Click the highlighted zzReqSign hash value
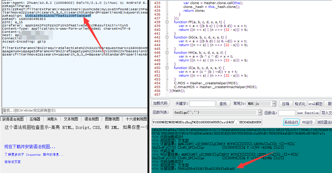 coord(58,16)
